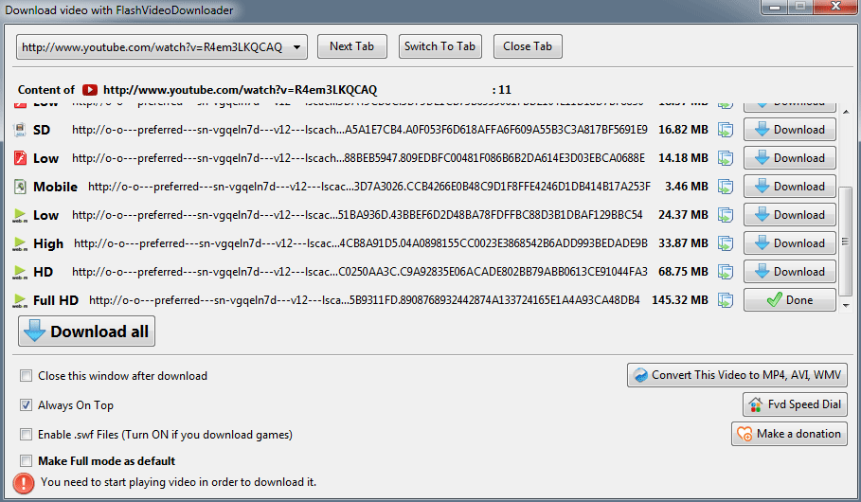Viewport: 861px width, 502px height.
Task: Click the copy link icon beside 3.46 MB
Action: (726, 187)
